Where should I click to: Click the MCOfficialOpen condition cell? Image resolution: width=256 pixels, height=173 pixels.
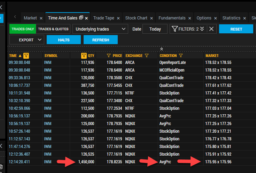[x=172, y=70]
